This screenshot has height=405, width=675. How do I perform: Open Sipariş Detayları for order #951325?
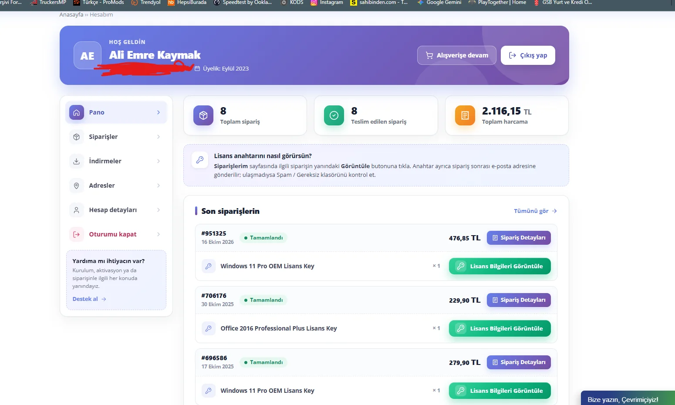pos(519,238)
